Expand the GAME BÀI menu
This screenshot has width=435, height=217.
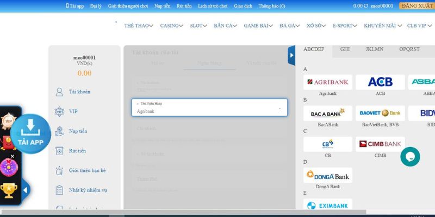[258, 25]
